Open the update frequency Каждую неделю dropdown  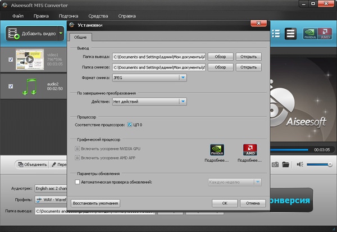point(235,182)
